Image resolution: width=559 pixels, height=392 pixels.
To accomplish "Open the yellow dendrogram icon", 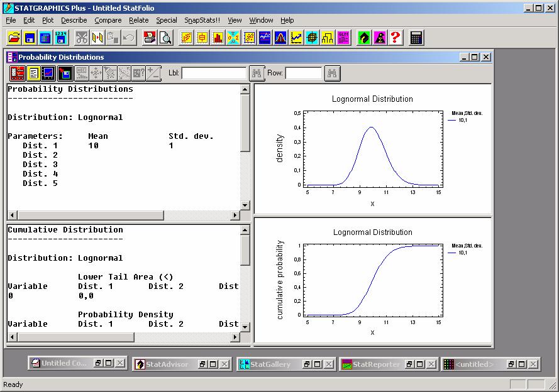I will 328,38.
